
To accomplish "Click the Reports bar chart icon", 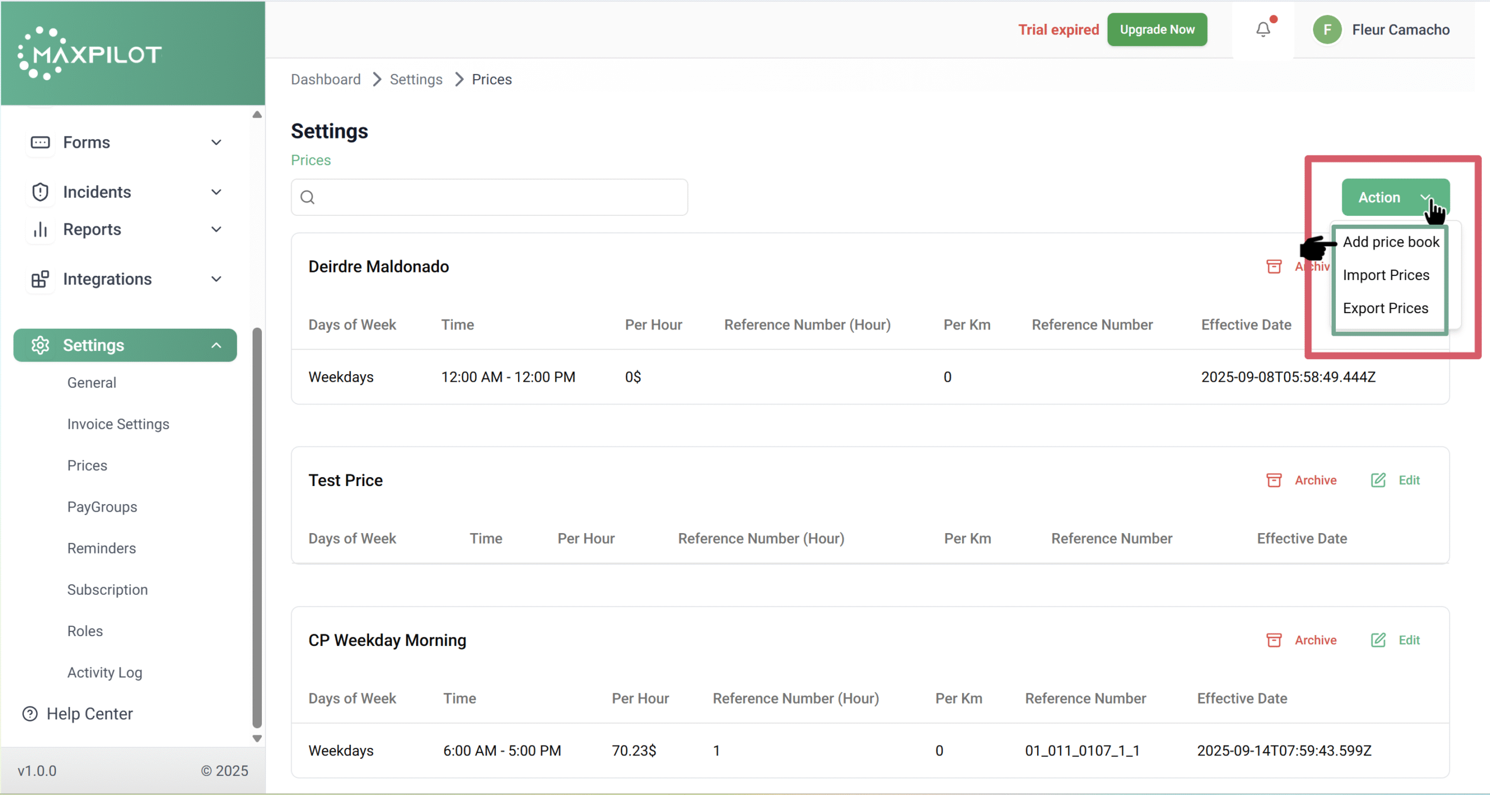I will pos(40,229).
